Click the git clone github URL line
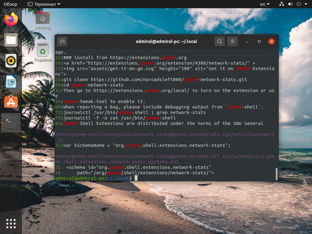This screenshot has width=312, height=234. [151, 80]
